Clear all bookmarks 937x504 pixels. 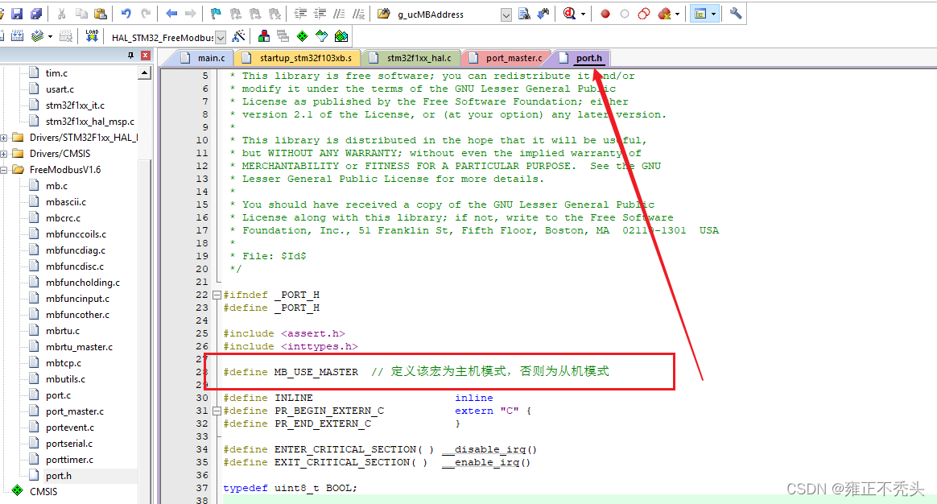[x=274, y=14]
